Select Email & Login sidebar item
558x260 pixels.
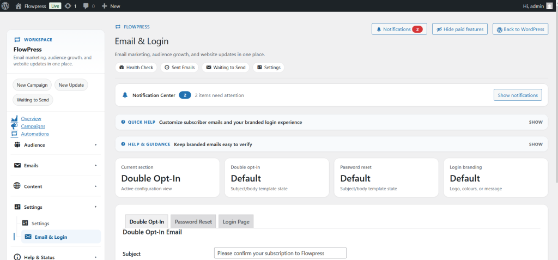(61, 237)
